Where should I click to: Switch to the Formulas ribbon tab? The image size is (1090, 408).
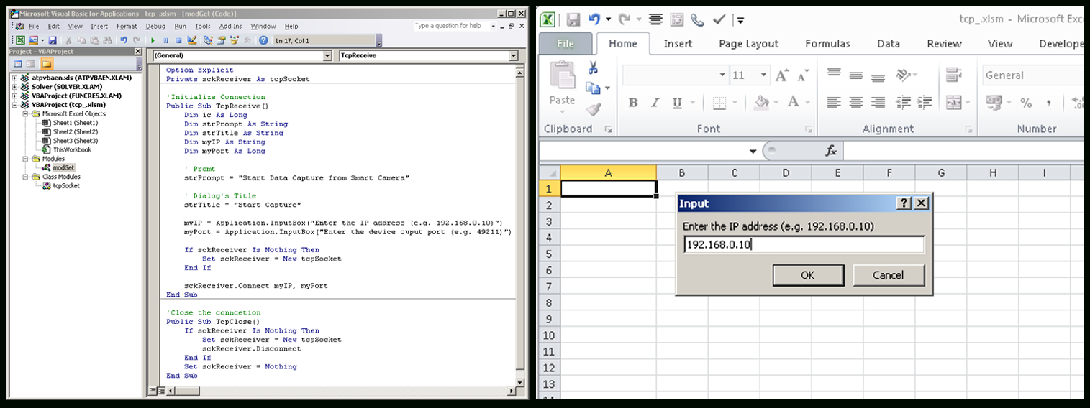[827, 44]
